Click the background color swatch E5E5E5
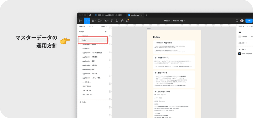This screenshot has width=253, height=118. click(x=239, y=37)
